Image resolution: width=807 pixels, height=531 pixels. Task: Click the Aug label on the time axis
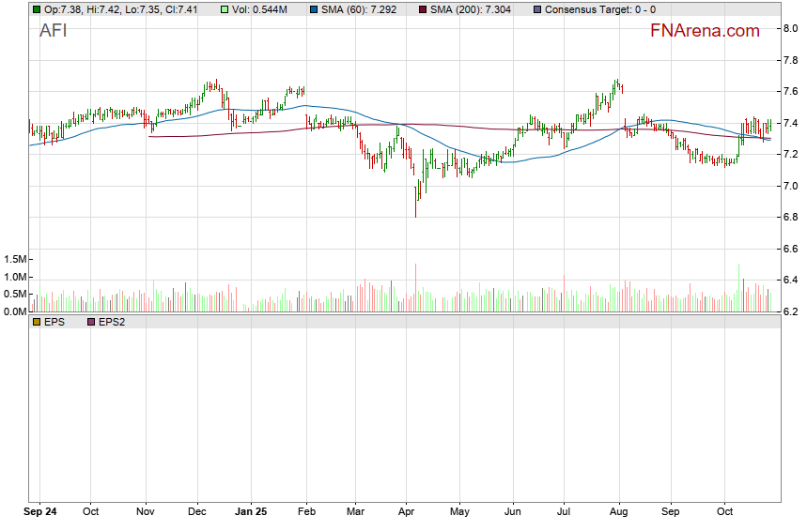pos(618,512)
